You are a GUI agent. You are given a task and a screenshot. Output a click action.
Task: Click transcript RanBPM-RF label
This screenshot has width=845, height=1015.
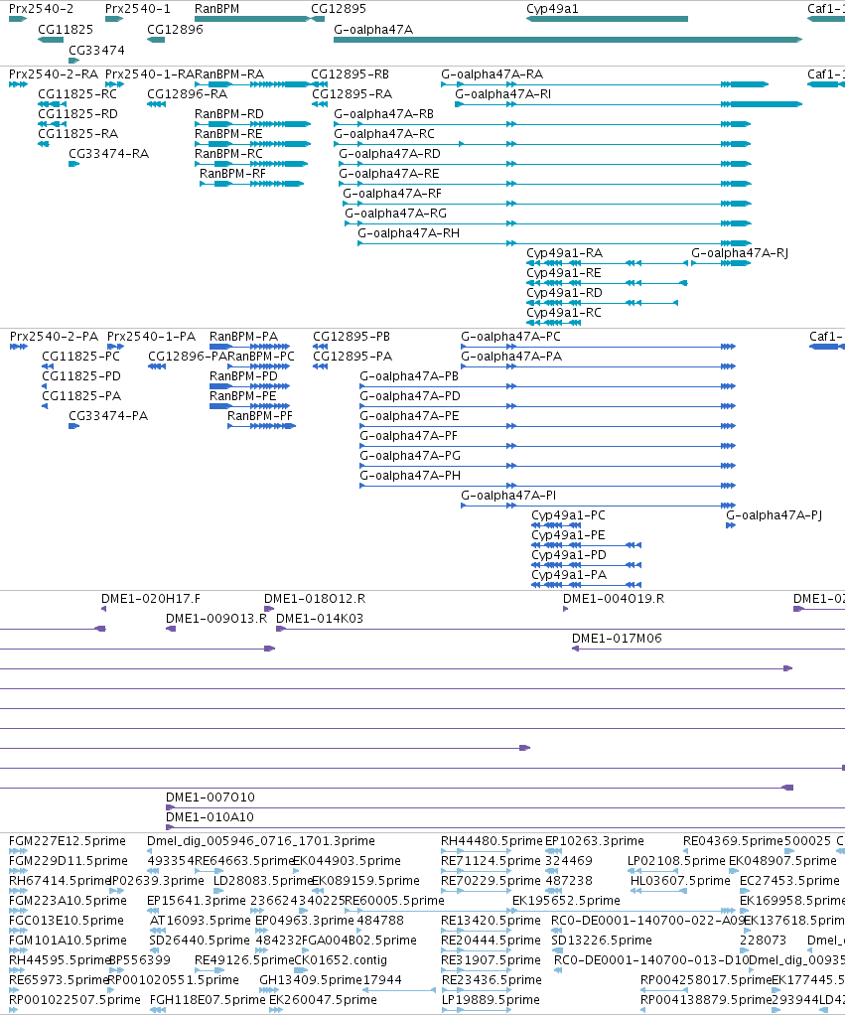(233, 174)
